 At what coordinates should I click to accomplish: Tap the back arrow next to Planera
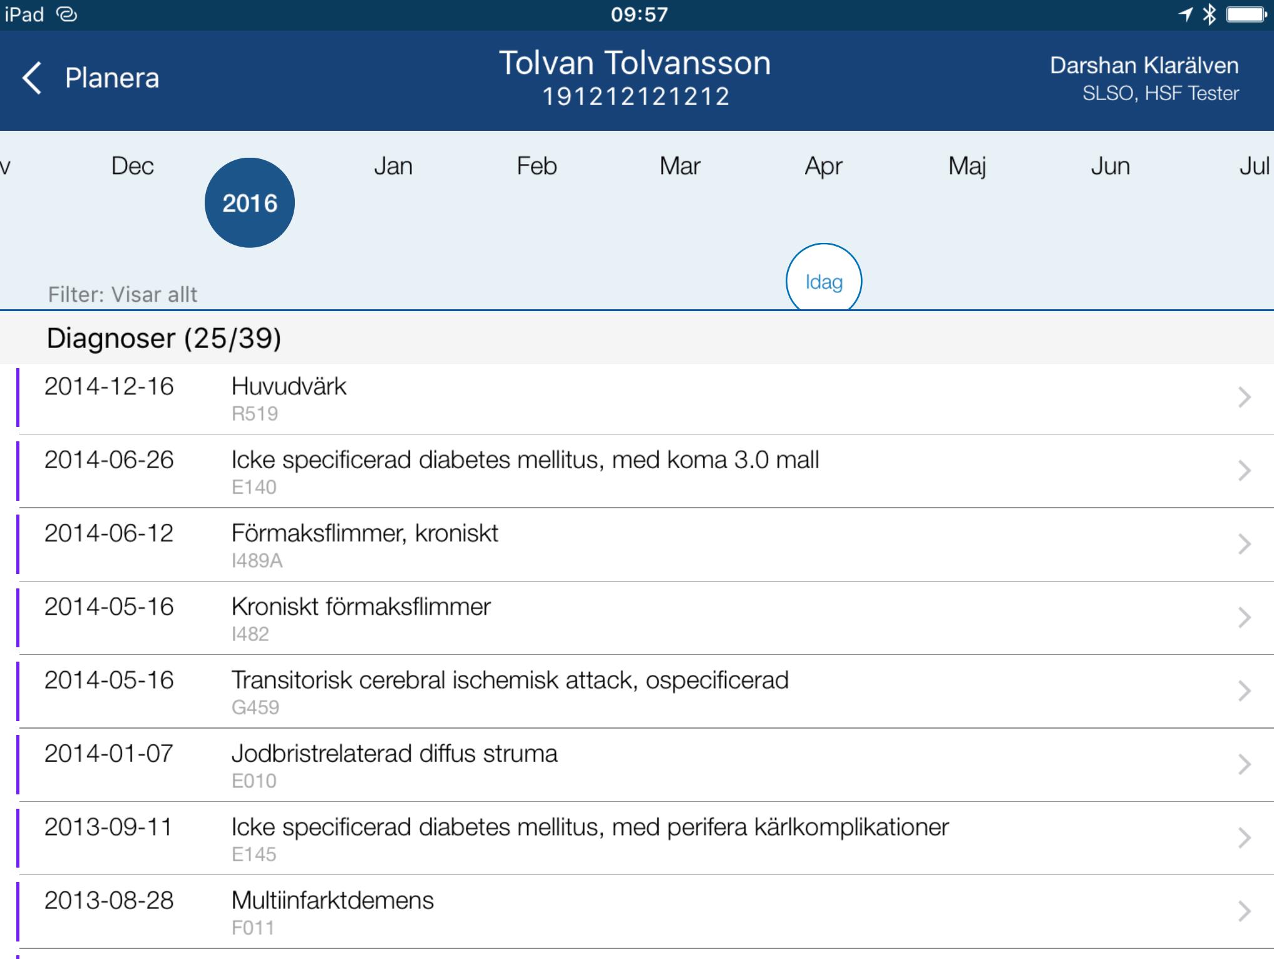click(x=32, y=78)
